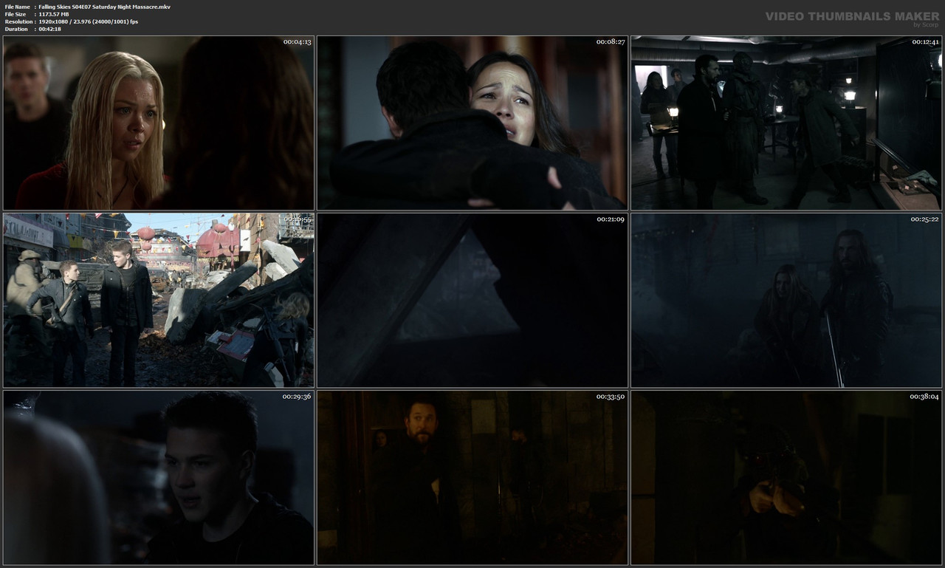Select the file name text 'Falling Skies S04E07 Saturday Night Massacre.mkv'
Viewport: 945px width, 568px height.
tap(104, 7)
